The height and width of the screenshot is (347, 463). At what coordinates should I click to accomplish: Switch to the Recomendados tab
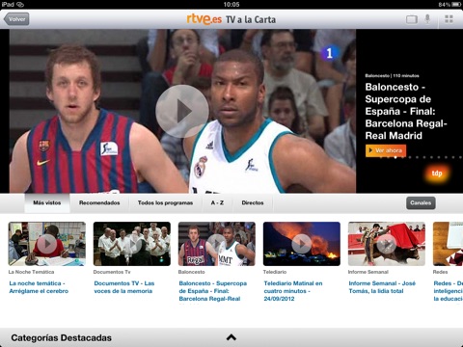[99, 202]
